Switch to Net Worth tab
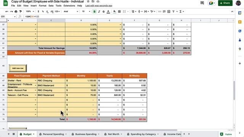Screen dimensions: 244x137 (113, 134)
